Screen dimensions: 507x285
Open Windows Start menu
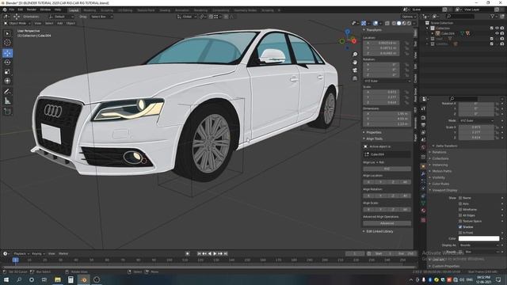[6, 279]
